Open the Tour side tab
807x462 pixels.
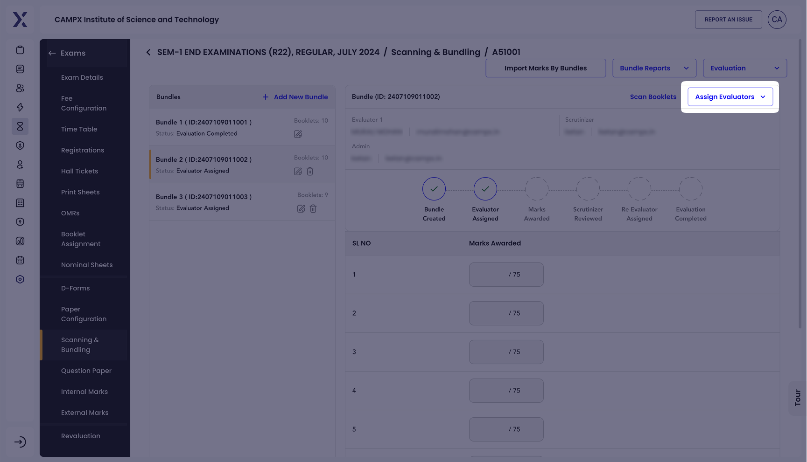pyautogui.click(x=798, y=398)
